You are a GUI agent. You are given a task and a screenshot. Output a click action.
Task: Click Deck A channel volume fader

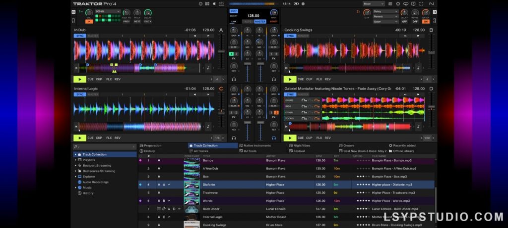point(248,64)
